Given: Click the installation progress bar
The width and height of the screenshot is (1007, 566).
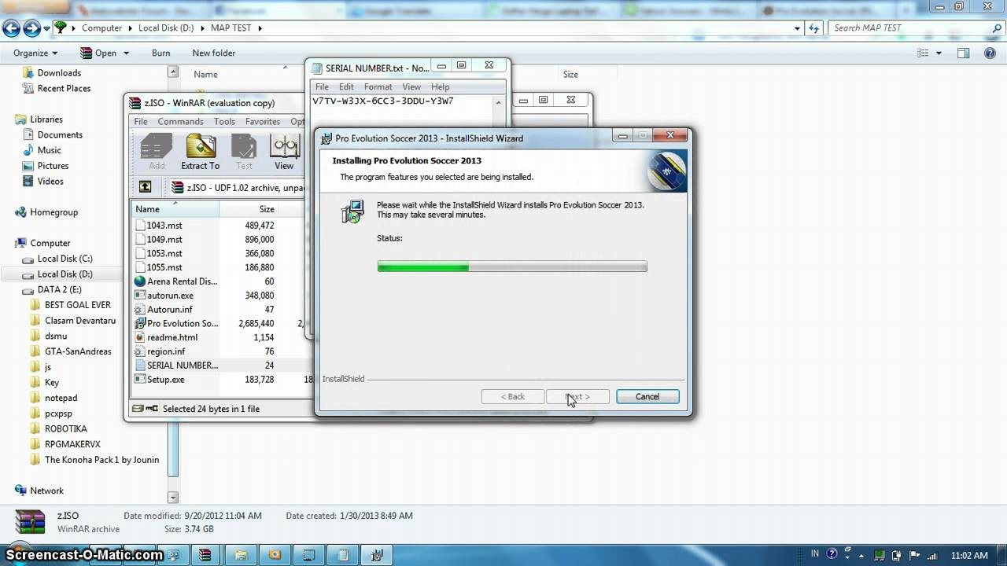Looking at the screenshot, I should tap(512, 266).
